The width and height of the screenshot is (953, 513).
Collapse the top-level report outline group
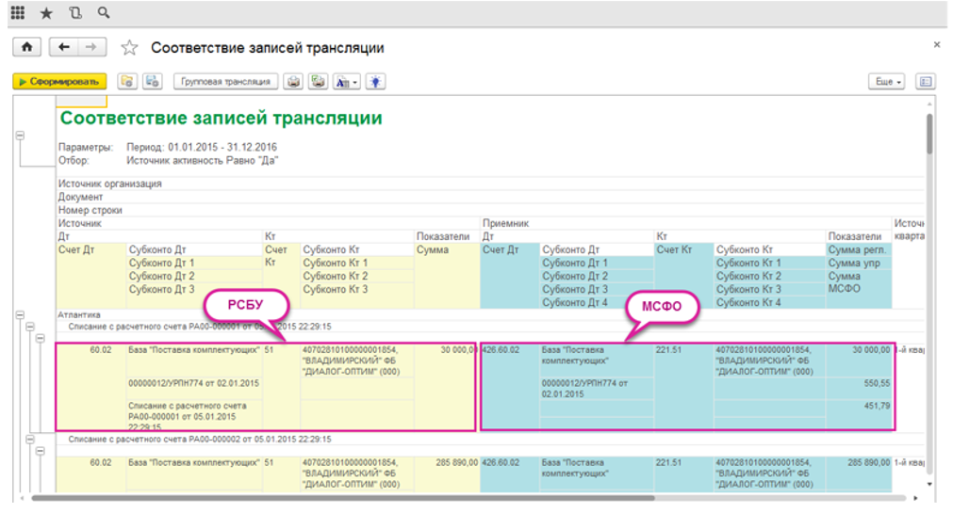coord(20,136)
